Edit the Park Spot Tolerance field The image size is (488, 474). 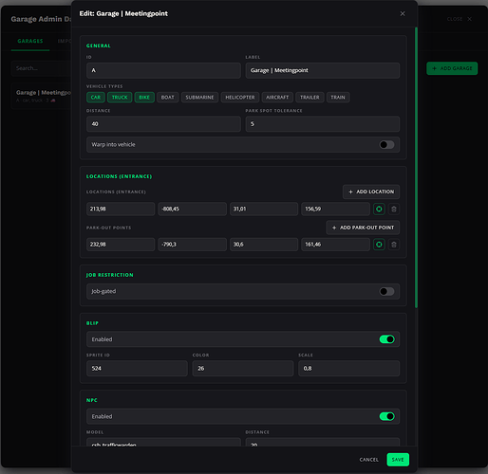323,124
